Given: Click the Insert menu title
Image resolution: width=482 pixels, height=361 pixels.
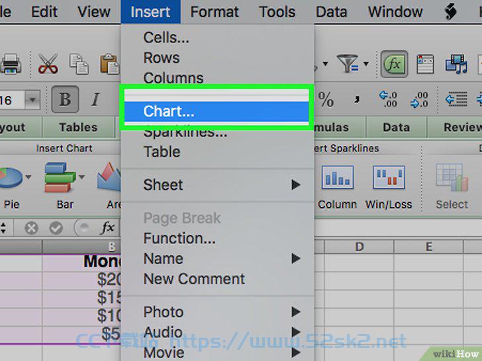Looking at the screenshot, I should point(150,12).
